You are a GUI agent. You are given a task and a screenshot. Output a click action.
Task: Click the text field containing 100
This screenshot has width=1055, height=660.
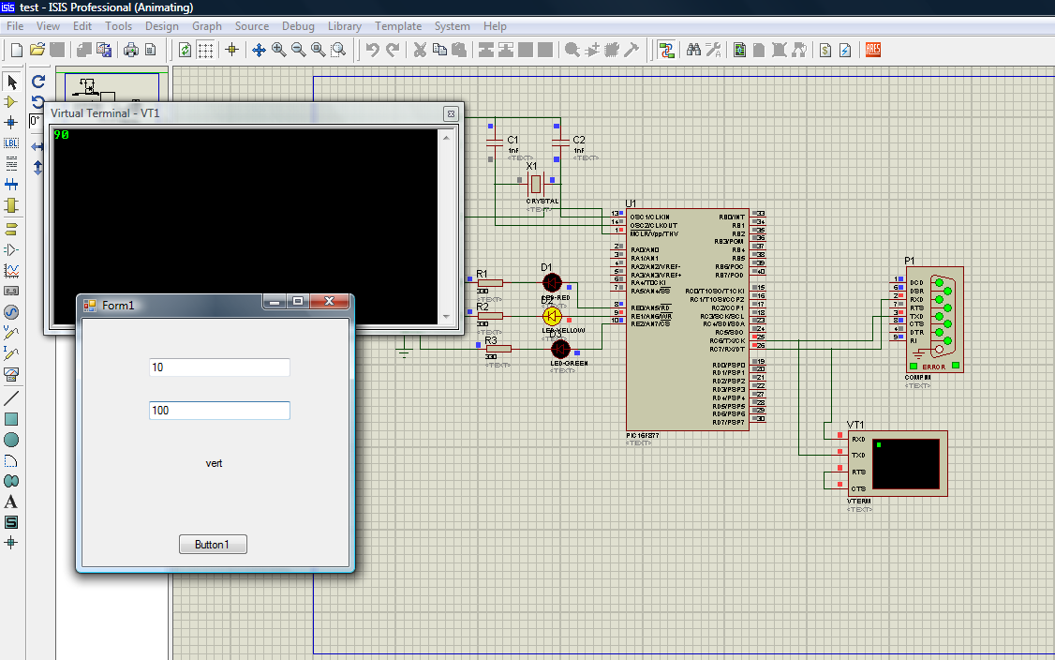coord(219,411)
